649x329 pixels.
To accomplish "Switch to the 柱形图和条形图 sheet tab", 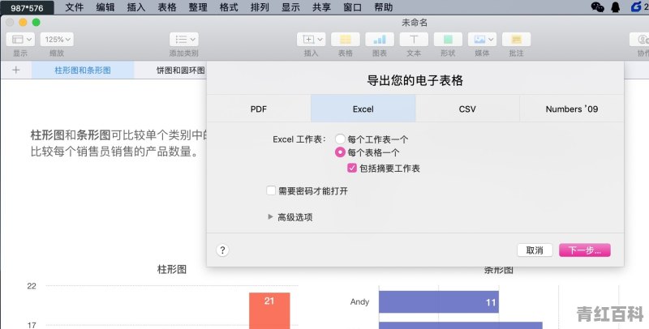I will click(83, 70).
